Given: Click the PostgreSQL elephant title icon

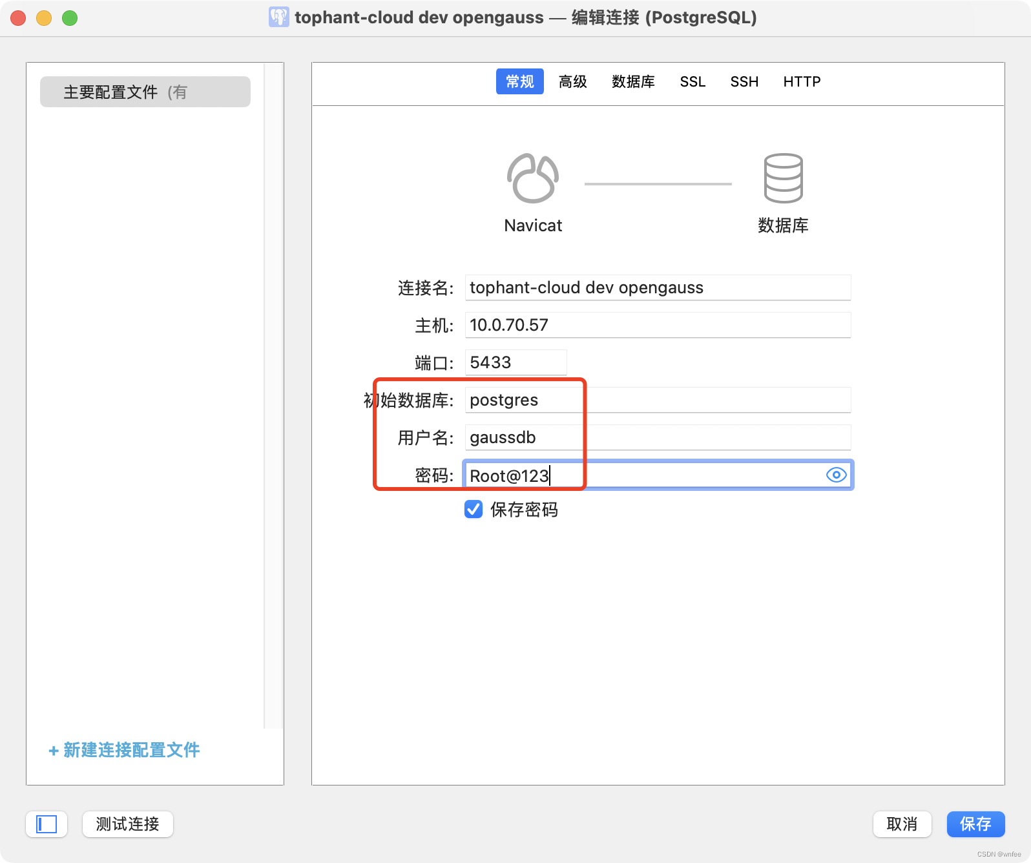Looking at the screenshot, I should point(278,17).
